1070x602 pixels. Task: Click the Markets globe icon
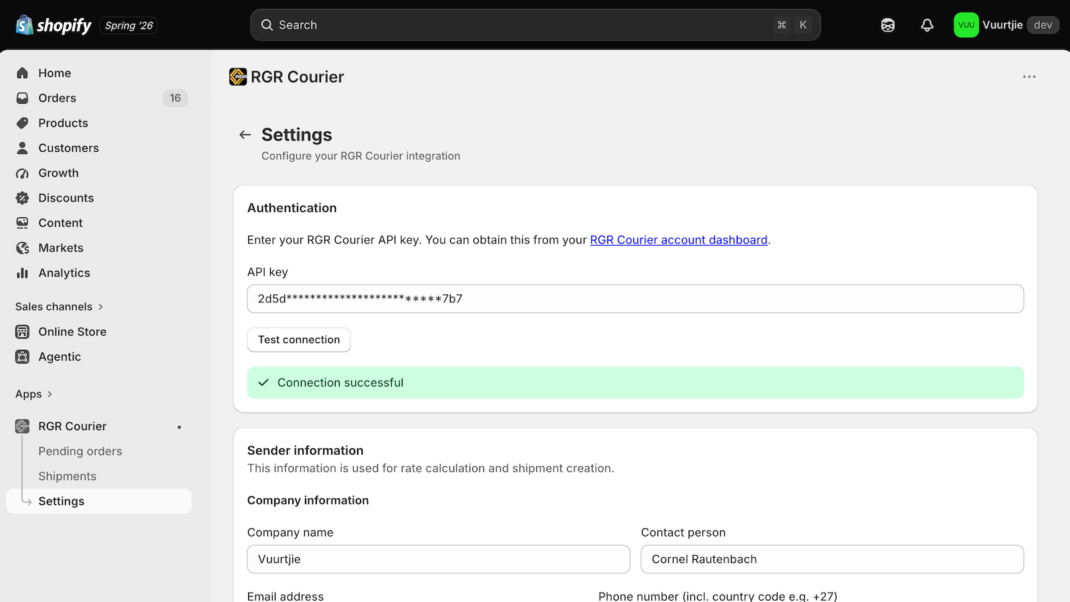click(23, 248)
